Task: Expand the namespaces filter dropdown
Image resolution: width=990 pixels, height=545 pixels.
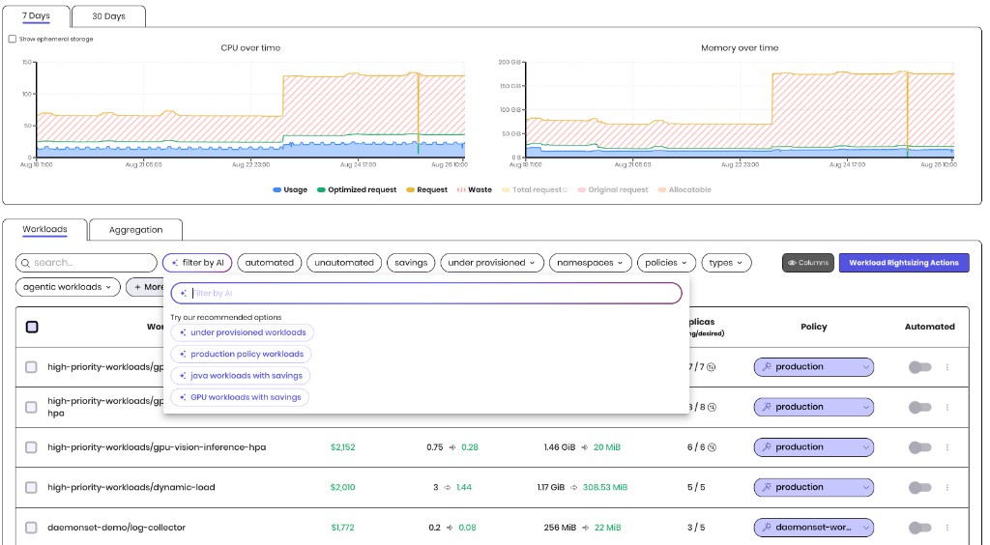Action: tap(591, 263)
